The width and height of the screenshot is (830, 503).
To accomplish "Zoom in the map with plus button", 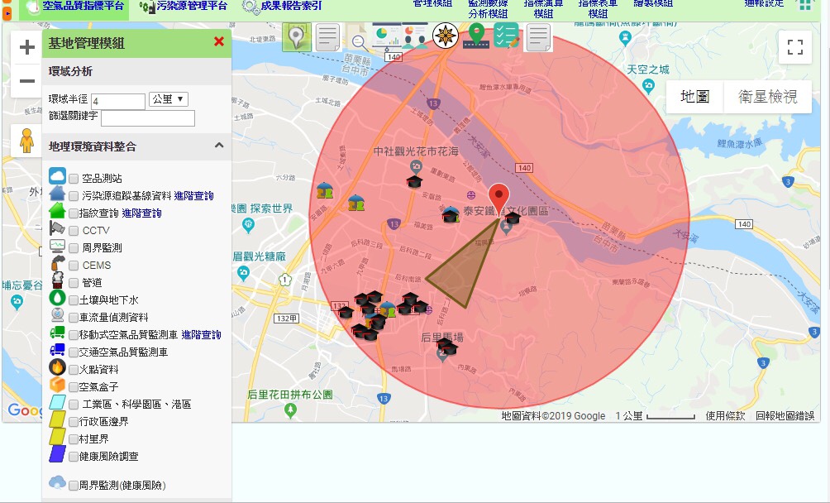I will tap(26, 48).
